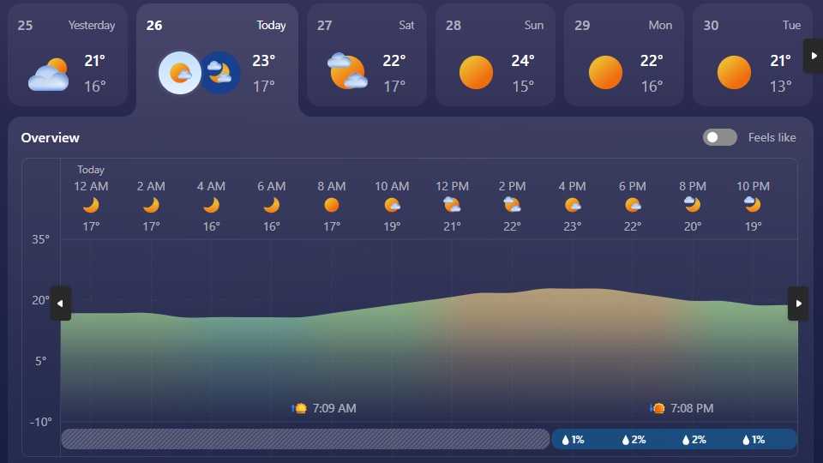Click the Overview heading

click(x=51, y=138)
